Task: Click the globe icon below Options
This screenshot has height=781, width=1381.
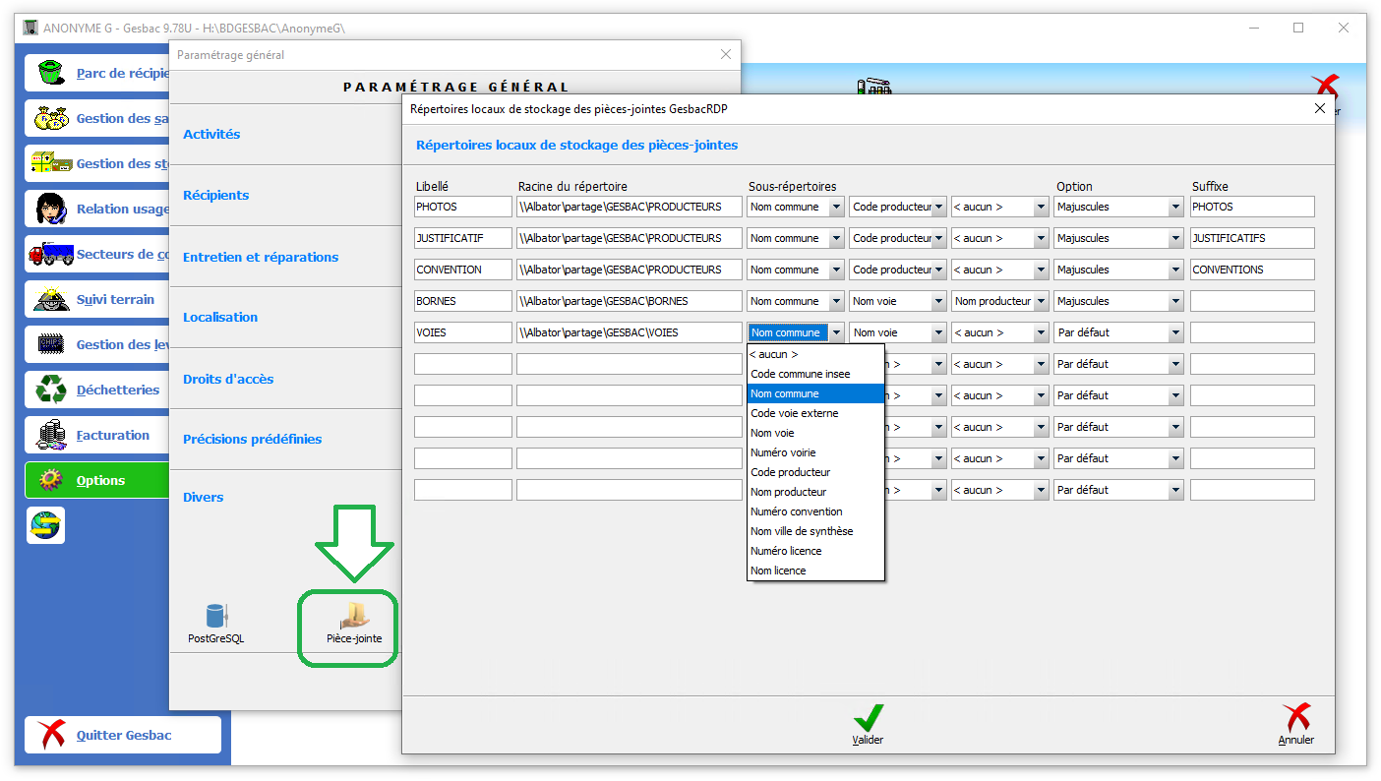Action: (x=45, y=525)
